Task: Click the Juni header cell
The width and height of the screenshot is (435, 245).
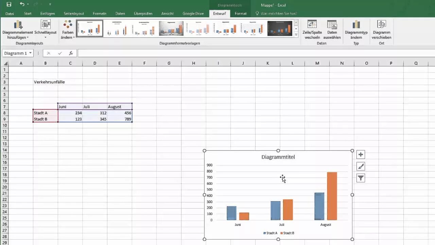Action: [x=70, y=107]
